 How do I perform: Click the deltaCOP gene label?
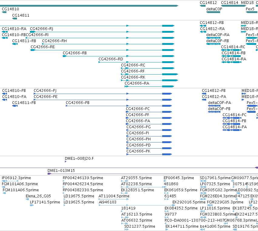(x=214, y=9)
